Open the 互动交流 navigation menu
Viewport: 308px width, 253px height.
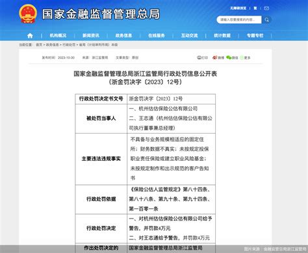(189, 36)
